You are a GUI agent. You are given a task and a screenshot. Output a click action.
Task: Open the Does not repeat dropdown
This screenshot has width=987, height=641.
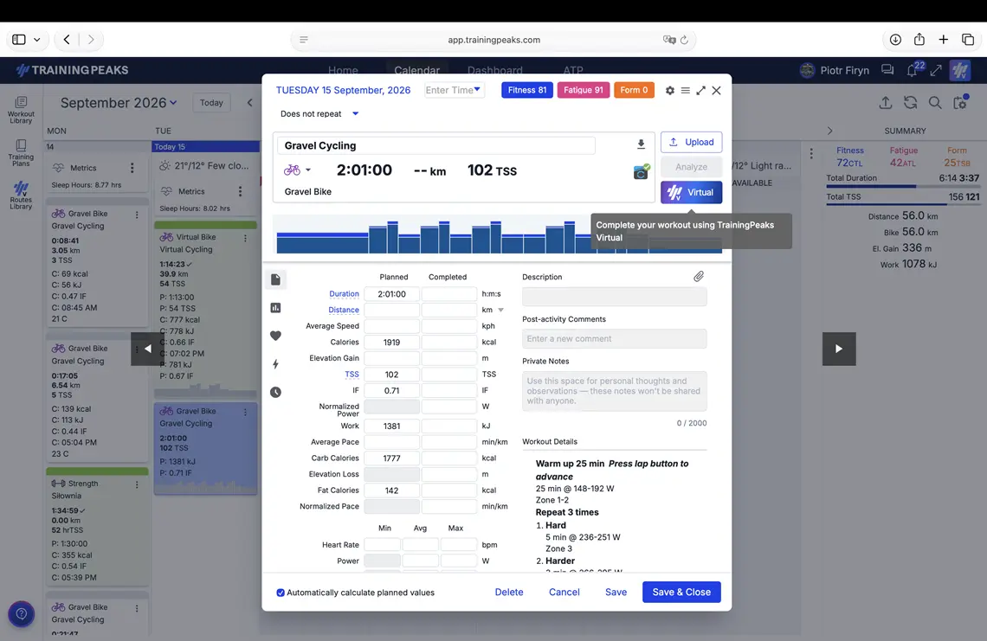319,114
